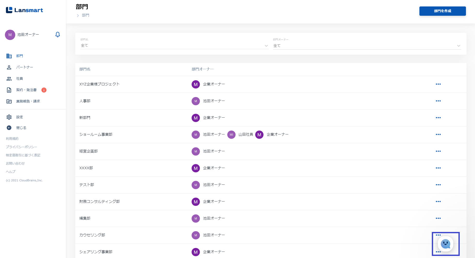Open 社員 menu item
Image resolution: width=475 pixels, height=258 pixels.
pos(20,79)
